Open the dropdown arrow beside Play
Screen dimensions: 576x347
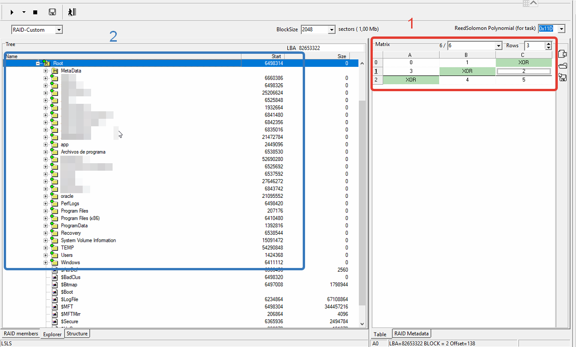23,12
